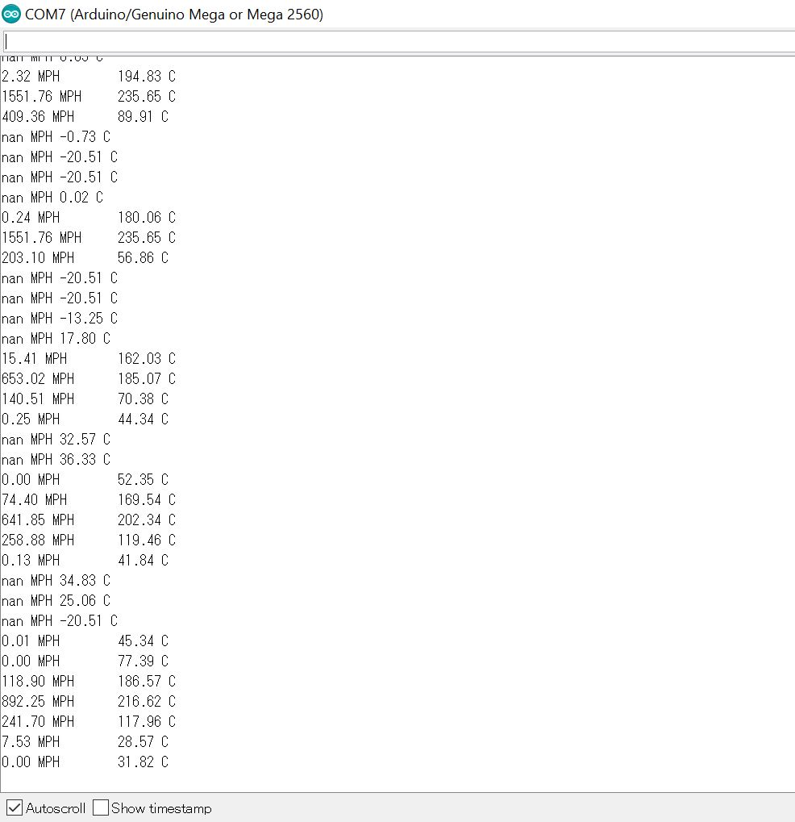Click the 0.13 MPH 41.84 C row
This screenshot has width=795, height=822.
coord(85,561)
